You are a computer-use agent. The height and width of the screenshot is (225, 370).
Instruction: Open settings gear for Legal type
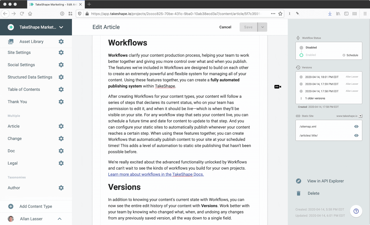[x=61, y=163]
